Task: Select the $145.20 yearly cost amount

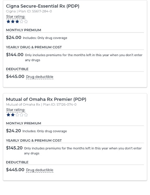Action: (14, 148)
